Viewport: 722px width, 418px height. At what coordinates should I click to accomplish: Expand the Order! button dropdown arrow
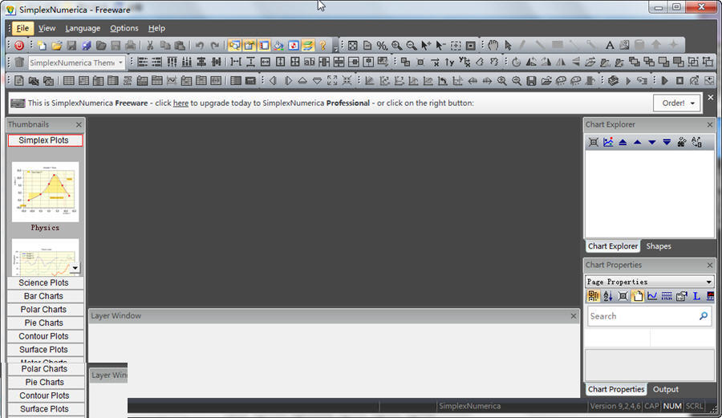[692, 103]
